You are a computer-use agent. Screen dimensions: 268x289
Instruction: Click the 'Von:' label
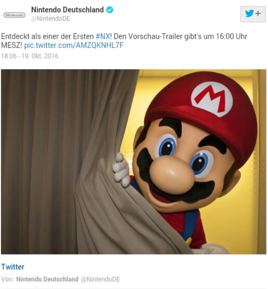click(7, 279)
